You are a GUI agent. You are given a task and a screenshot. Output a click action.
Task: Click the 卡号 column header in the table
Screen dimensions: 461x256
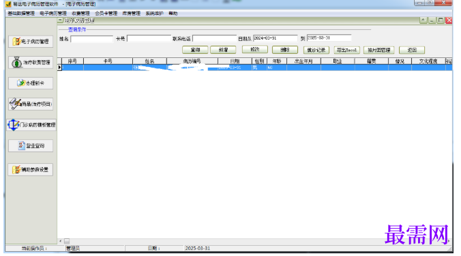(108, 61)
